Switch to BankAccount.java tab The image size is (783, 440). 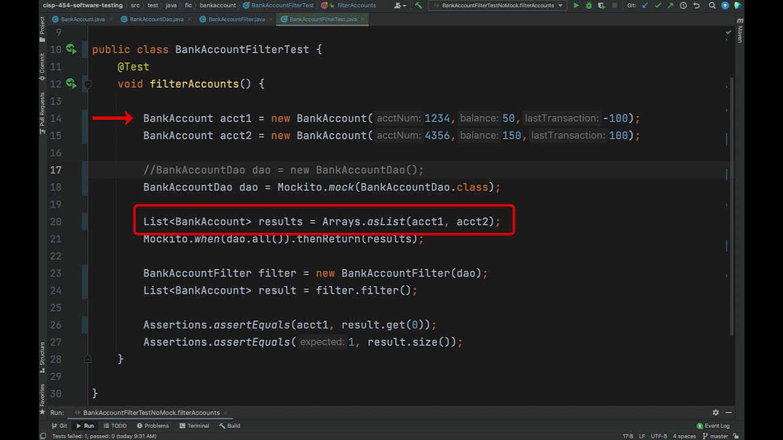(78, 19)
